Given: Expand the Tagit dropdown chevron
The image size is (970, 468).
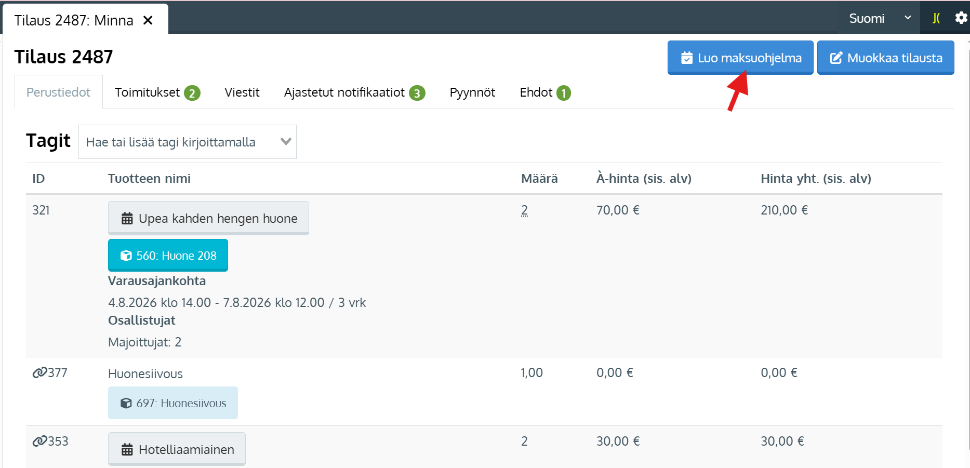Looking at the screenshot, I should pos(286,141).
